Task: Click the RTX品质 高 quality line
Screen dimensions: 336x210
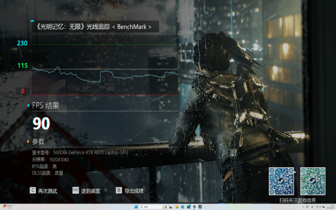Action: pos(44,167)
